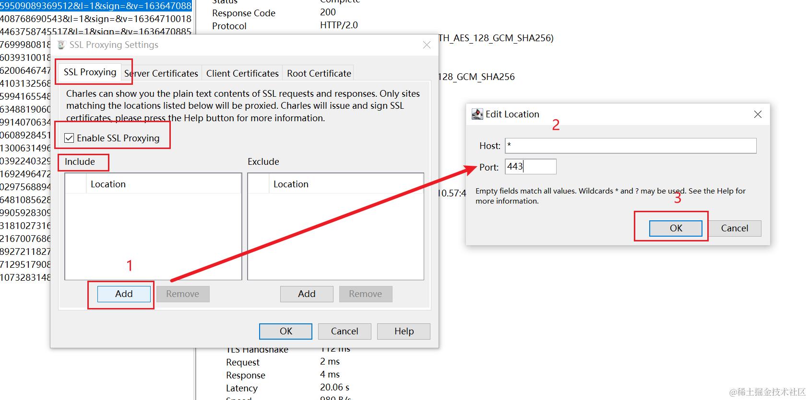Click the Edit Location dialog title icon
The image size is (809, 400).
[477, 114]
